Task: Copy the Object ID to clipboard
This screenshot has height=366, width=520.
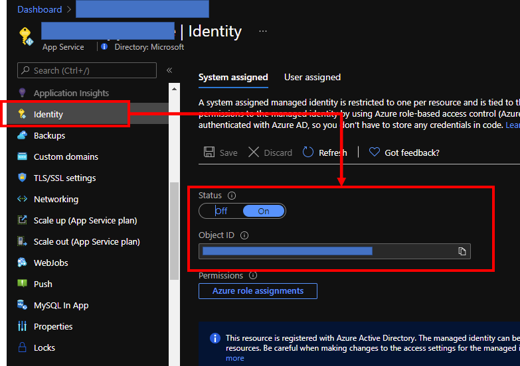Action: (x=462, y=251)
